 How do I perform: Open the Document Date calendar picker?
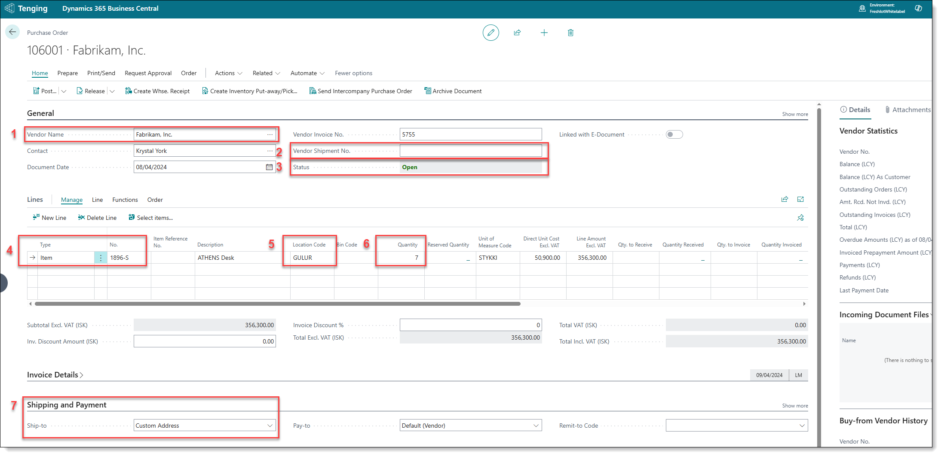(269, 167)
